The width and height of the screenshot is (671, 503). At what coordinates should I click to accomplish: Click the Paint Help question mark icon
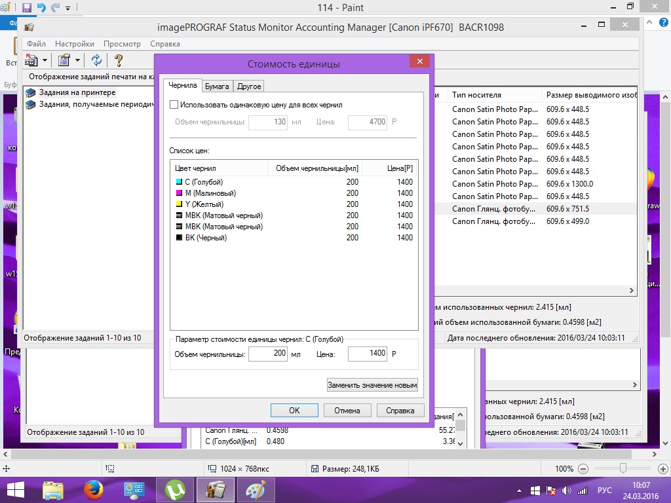[x=664, y=23]
